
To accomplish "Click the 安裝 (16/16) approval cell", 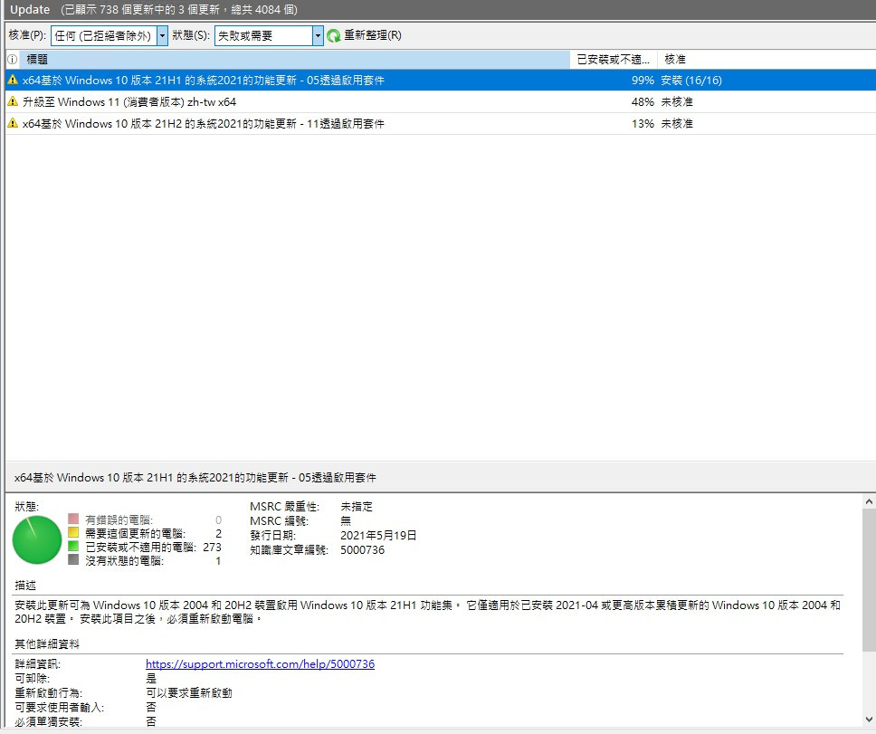I will pos(691,81).
